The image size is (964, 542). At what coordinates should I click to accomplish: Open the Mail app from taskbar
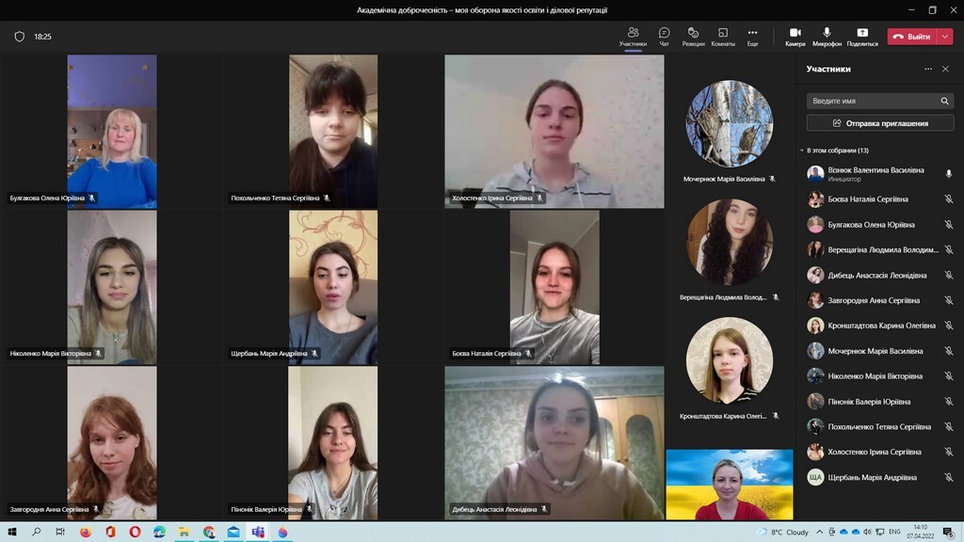click(x=233, y=532)
